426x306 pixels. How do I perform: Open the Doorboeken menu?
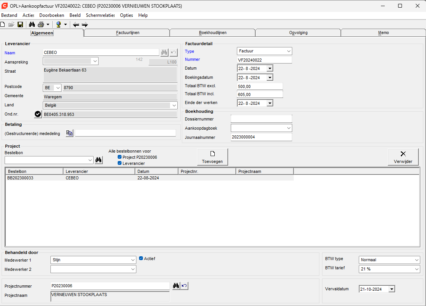point(52,15)
